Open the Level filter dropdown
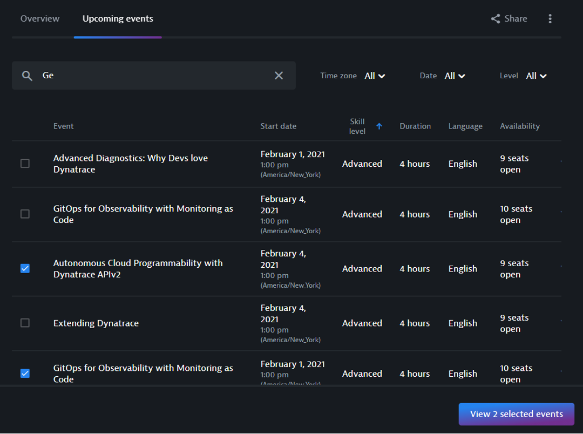Image resolution: width=583 pixels, height=434 pixels. tap(536, 76)
